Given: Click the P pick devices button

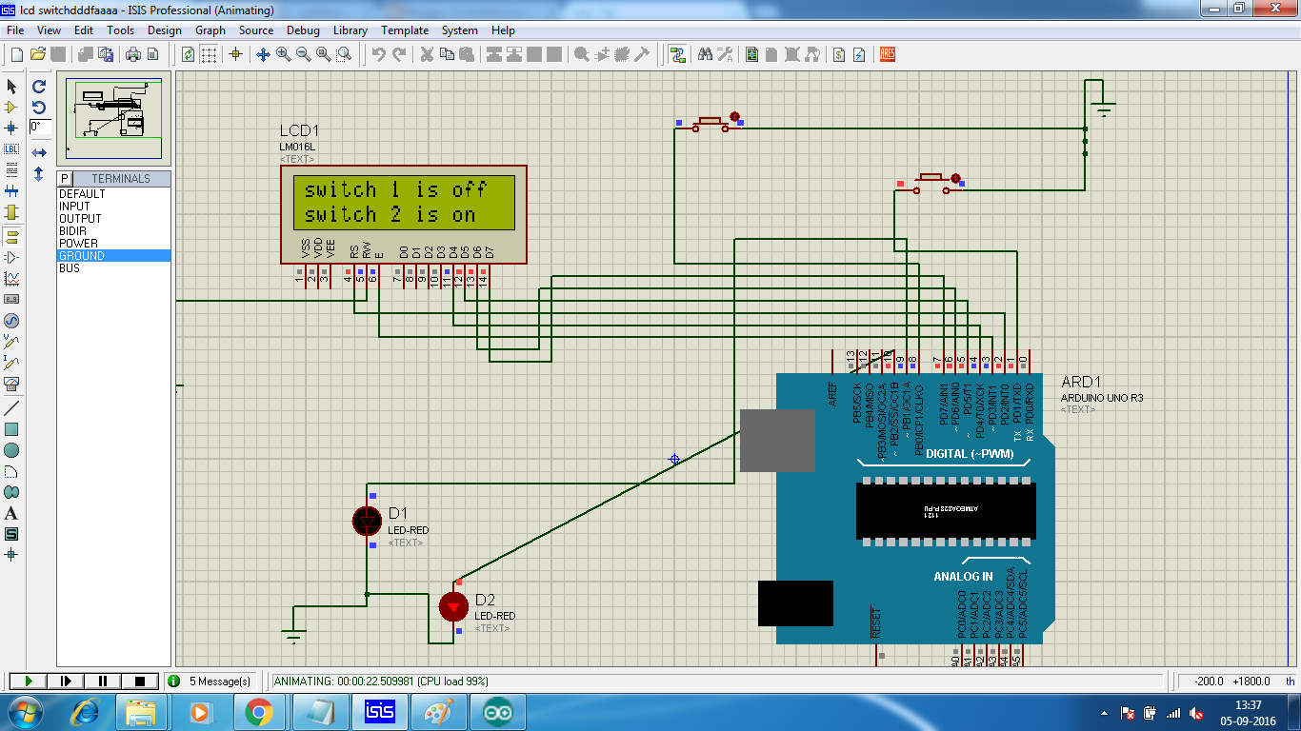Looking at the screenshot, I should (x=65, y=179).
